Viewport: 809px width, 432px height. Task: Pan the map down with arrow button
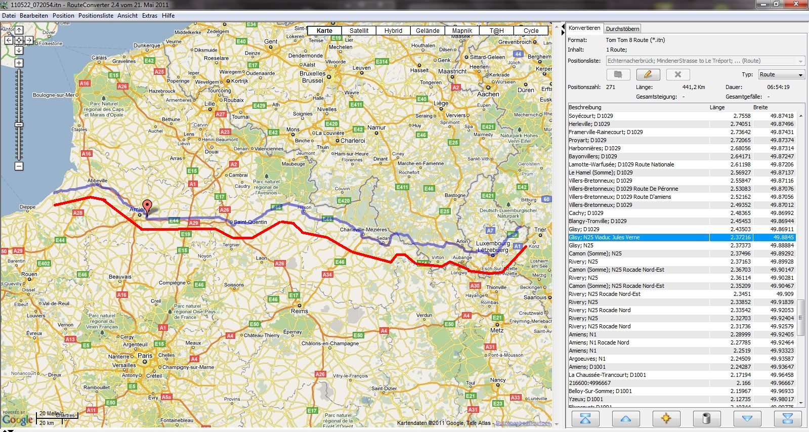pyautogui.click(x=19, y=50)
